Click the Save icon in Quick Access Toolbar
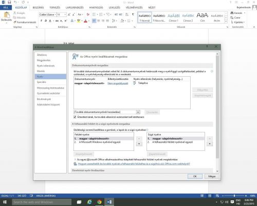The image size is (257, 206). pos(9,3)
